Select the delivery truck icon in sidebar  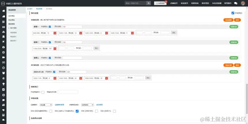[3, 17]
